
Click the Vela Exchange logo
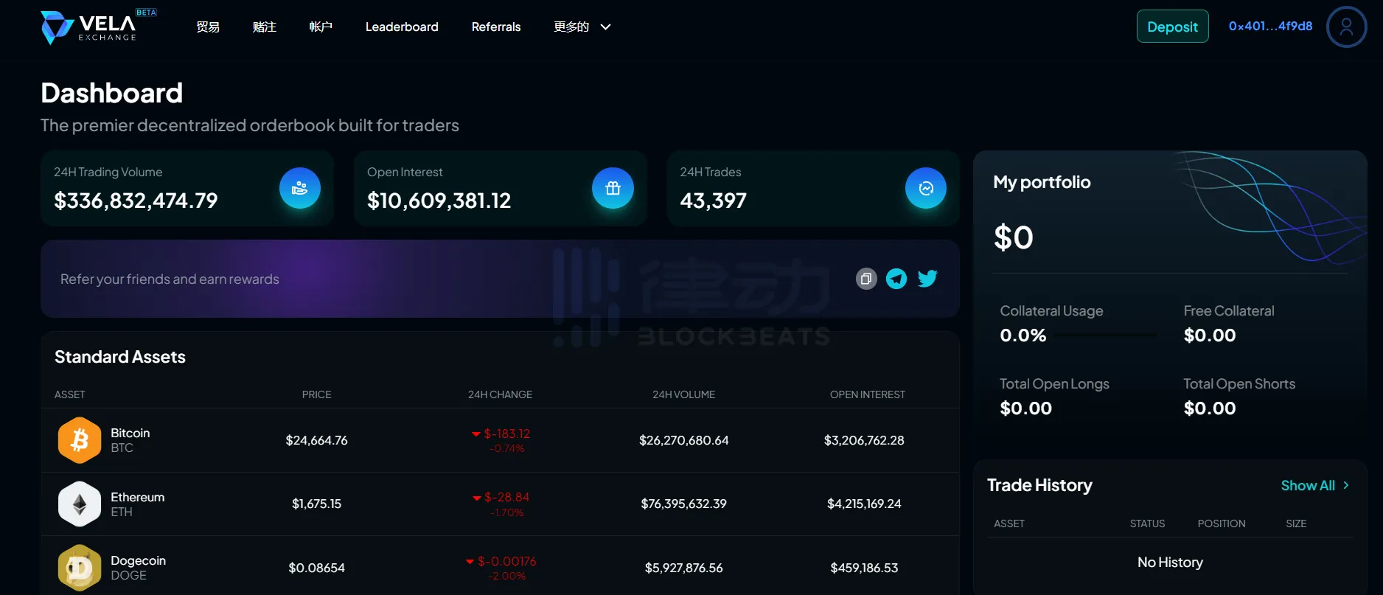click(90, 27)
